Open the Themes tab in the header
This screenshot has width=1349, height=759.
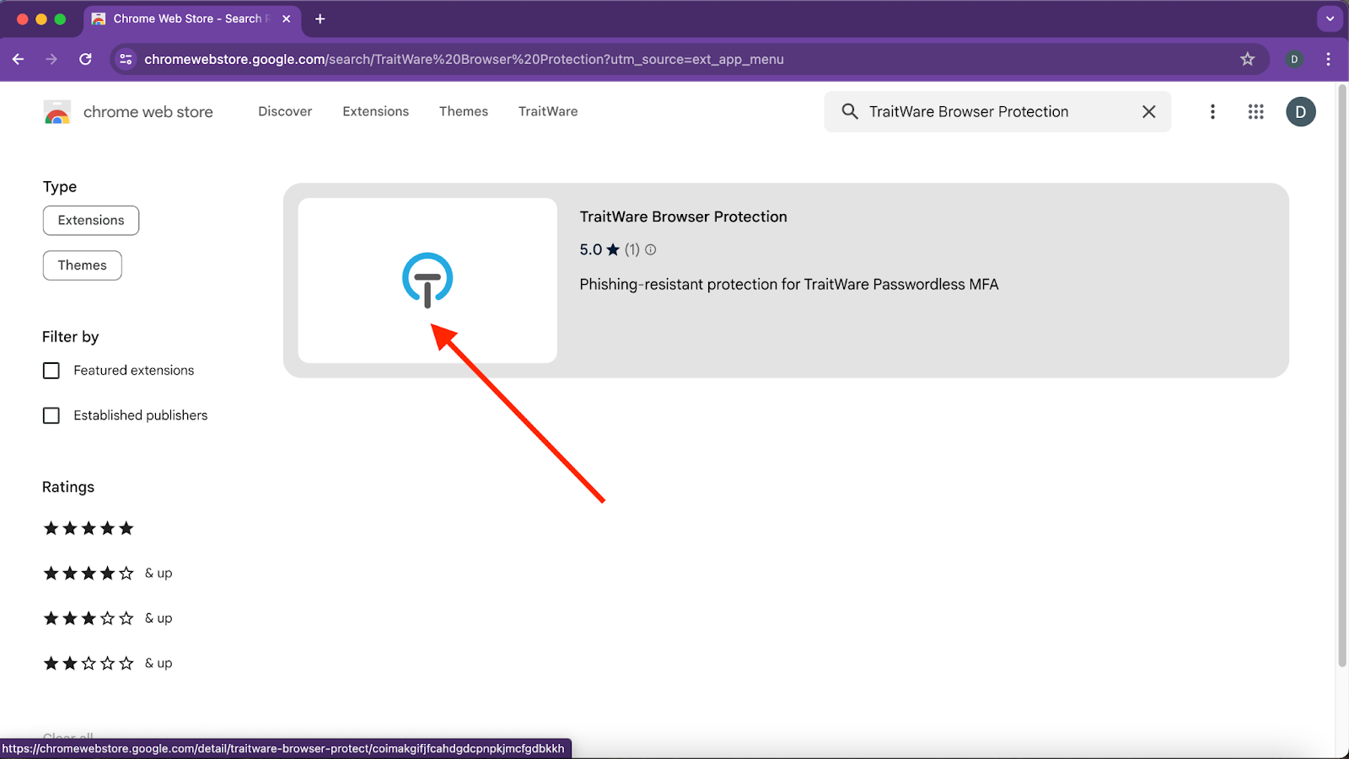[463, 111]
